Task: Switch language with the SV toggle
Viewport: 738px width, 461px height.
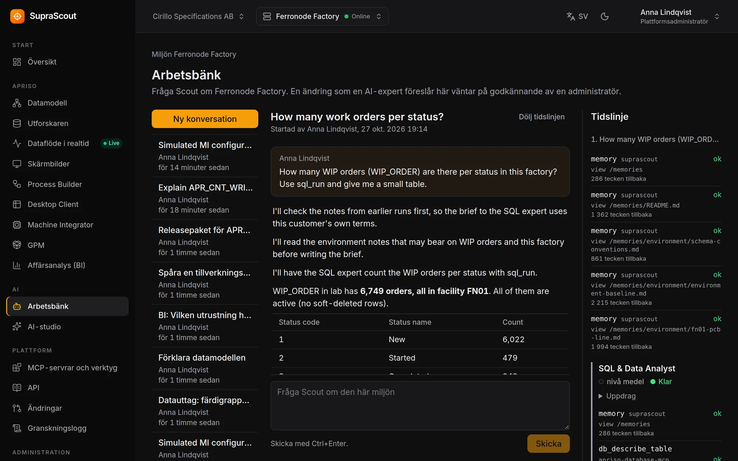Action: (577, 16)
